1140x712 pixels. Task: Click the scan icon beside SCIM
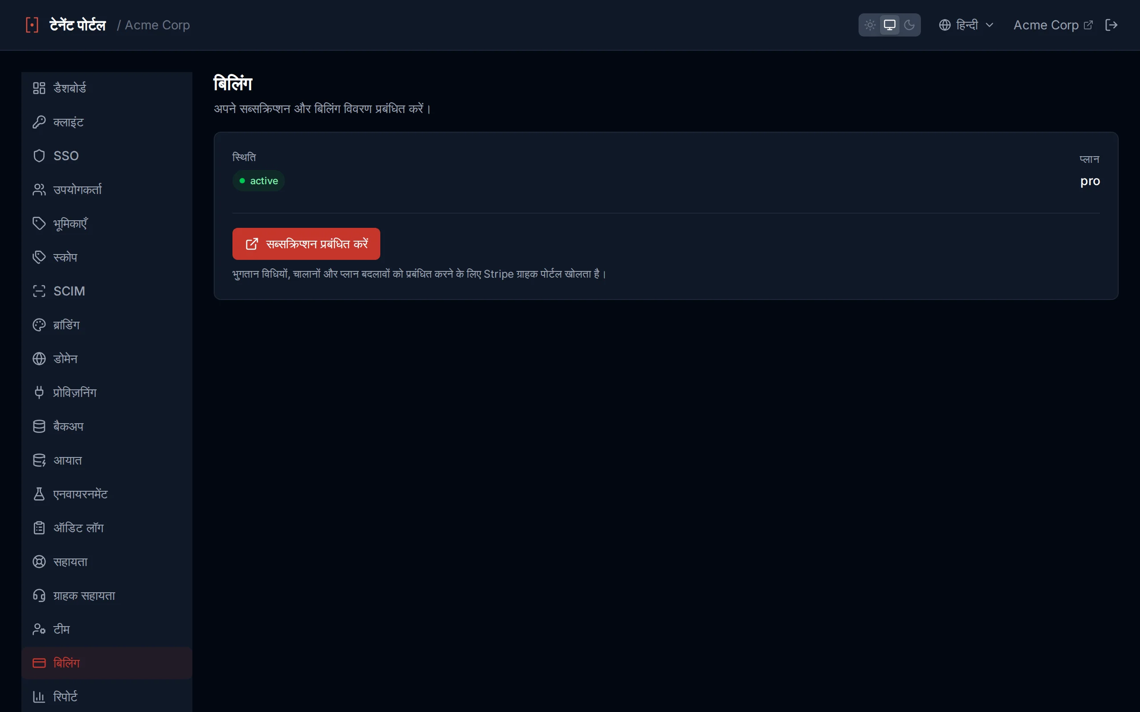tap(39, 291)
